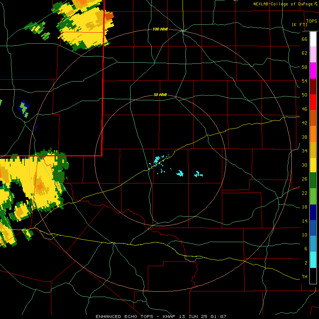Image resolution: width=319 pixels, height=319 pixels.
Task: Click the KMAF radar site identifier
Action: click(169, 317)
